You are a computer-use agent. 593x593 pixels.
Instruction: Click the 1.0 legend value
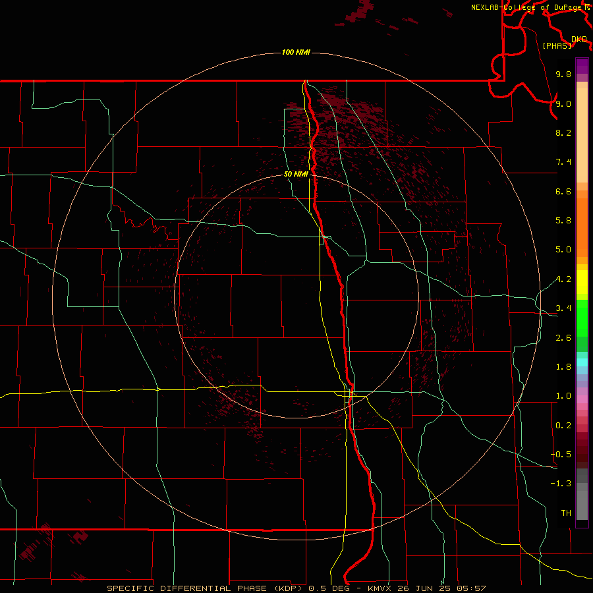[563, 396]
